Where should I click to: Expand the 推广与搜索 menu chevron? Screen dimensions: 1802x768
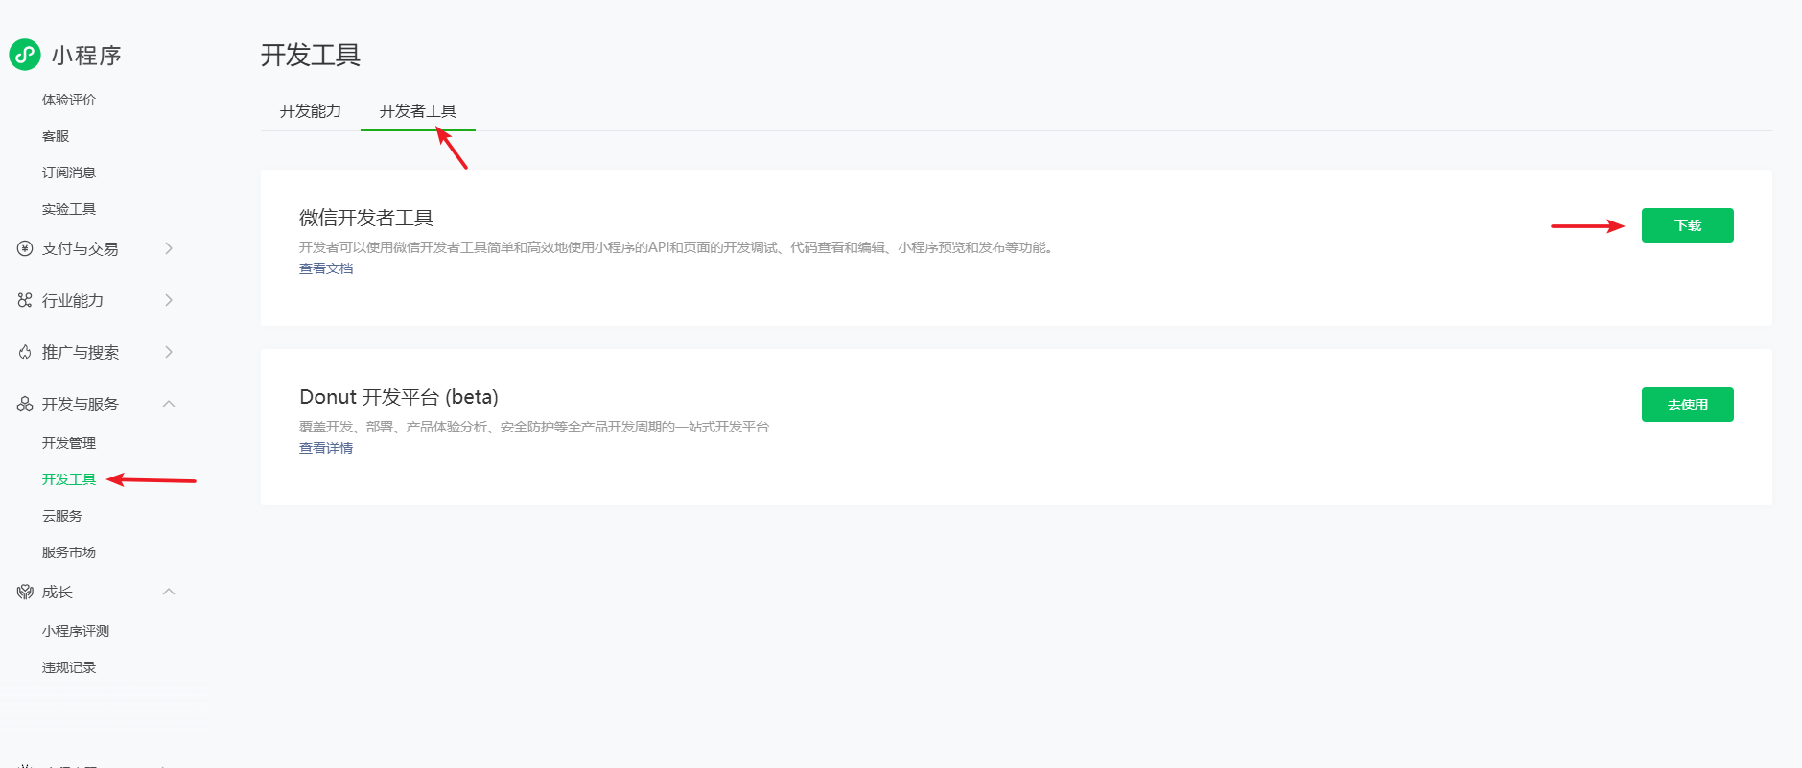pyautogui.click(x=169, y=352)
